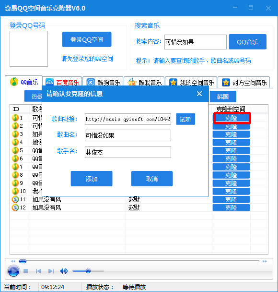This screenshot has width=278, height=292.
Task: Click artist 赵默 in row 11
Action: [134, 199]
